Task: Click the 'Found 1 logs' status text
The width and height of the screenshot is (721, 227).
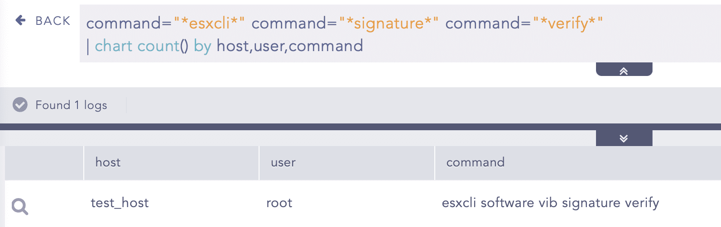Action: point(71,105)
